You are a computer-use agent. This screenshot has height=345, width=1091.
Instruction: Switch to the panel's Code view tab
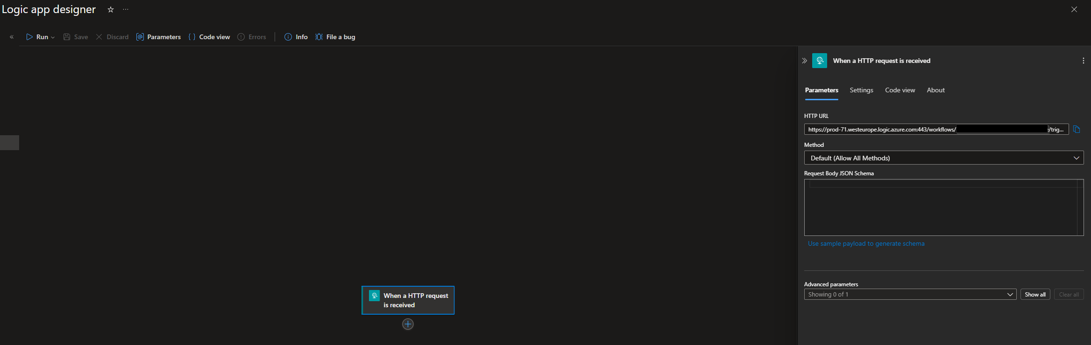900,90
